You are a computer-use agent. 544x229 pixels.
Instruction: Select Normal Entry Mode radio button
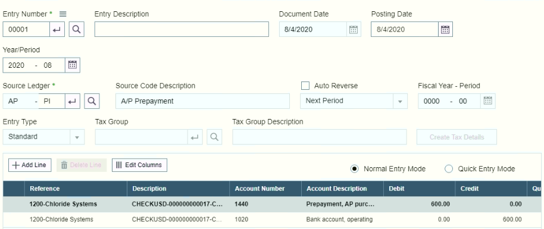[354, 169]
